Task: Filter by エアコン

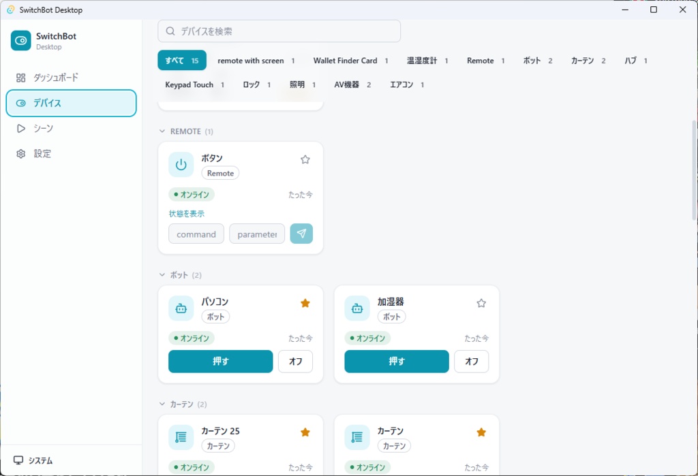Action: [407, 84]
